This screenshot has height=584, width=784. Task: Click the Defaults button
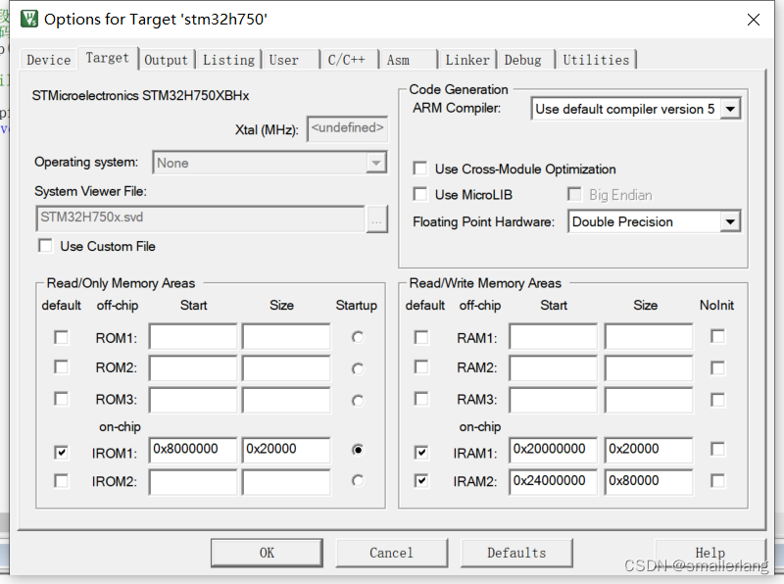[516, 552]
